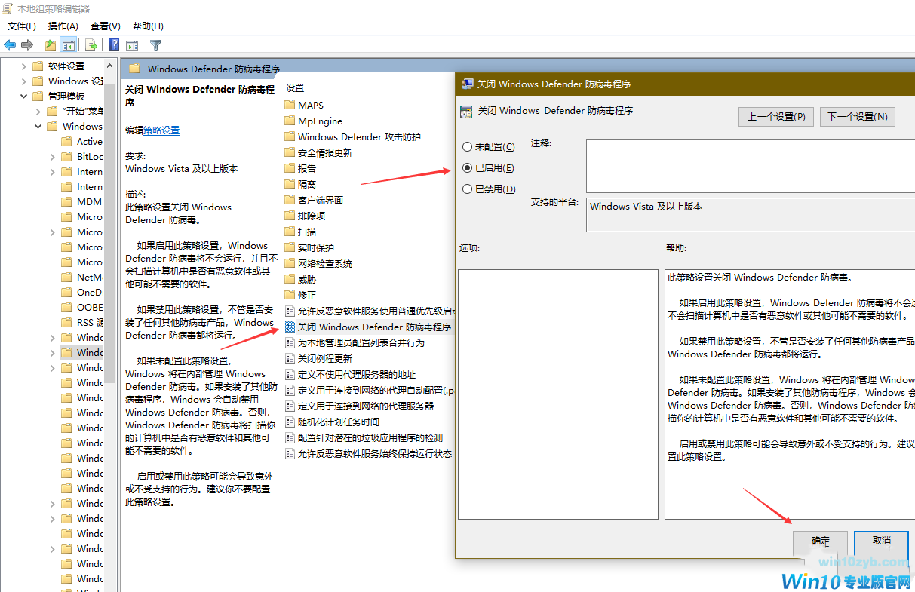The height and width of the screenshot is (592, 915).
Task: Click the show/hide console tree icon
Action: coord(69,44)
